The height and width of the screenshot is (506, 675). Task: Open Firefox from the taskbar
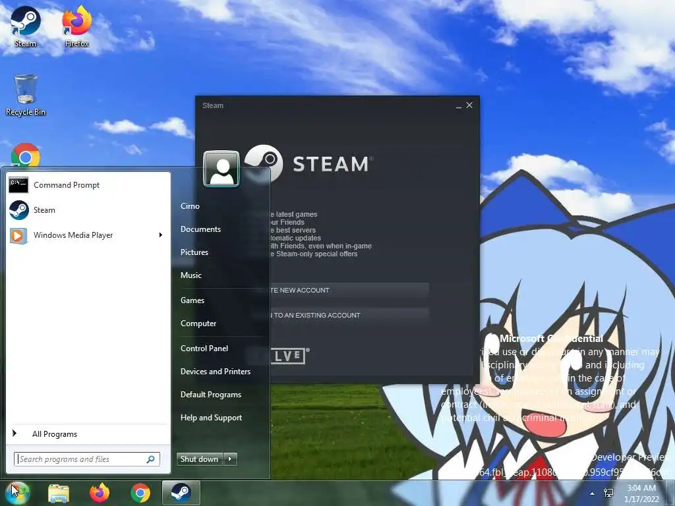click(x=100, y=493)
